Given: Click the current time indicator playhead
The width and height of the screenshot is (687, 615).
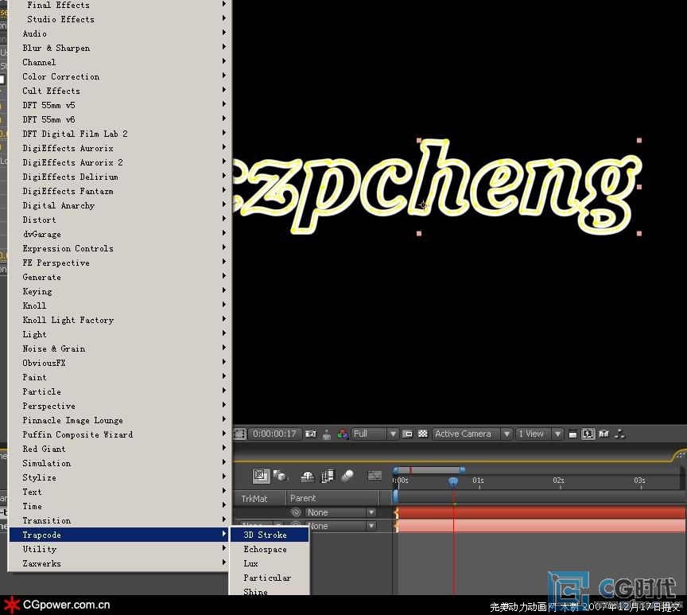Looking at the screenshot, I should pyautogui.click(x=453, y=482).
